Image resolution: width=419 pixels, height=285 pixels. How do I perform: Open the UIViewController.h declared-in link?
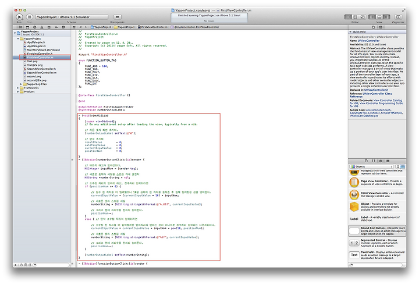pyautogui.click(x=376, y=90)
